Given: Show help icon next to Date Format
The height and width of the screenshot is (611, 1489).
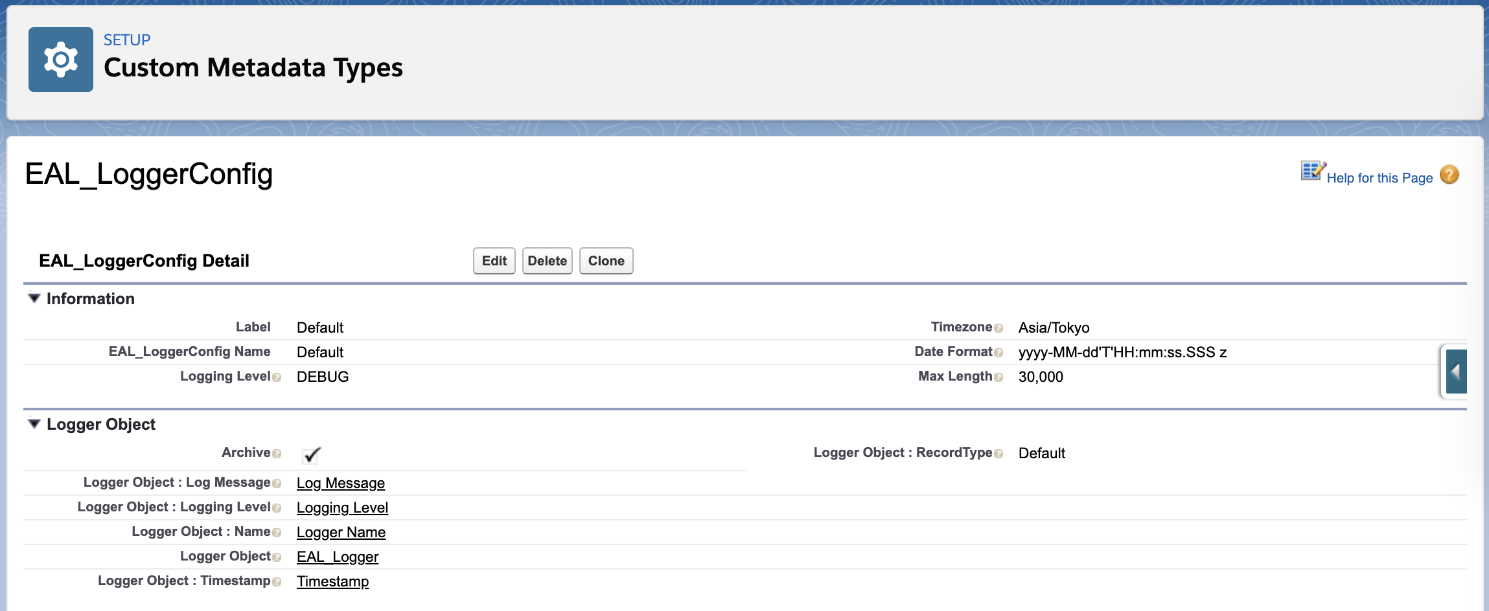Looking at the screenshot, I should [998, 353].
